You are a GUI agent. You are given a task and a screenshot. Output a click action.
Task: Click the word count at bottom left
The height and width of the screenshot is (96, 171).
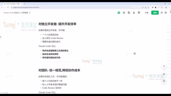pyautogui.click(x=4, y=93)
